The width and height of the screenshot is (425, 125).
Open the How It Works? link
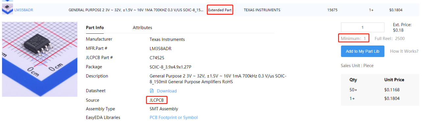pyautogui.click(x=404, y=51)
